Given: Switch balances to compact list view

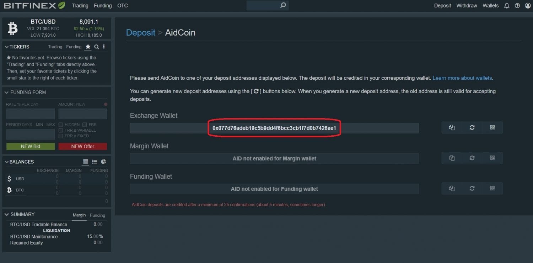Looking at the screenshot, I should (95, 162).
